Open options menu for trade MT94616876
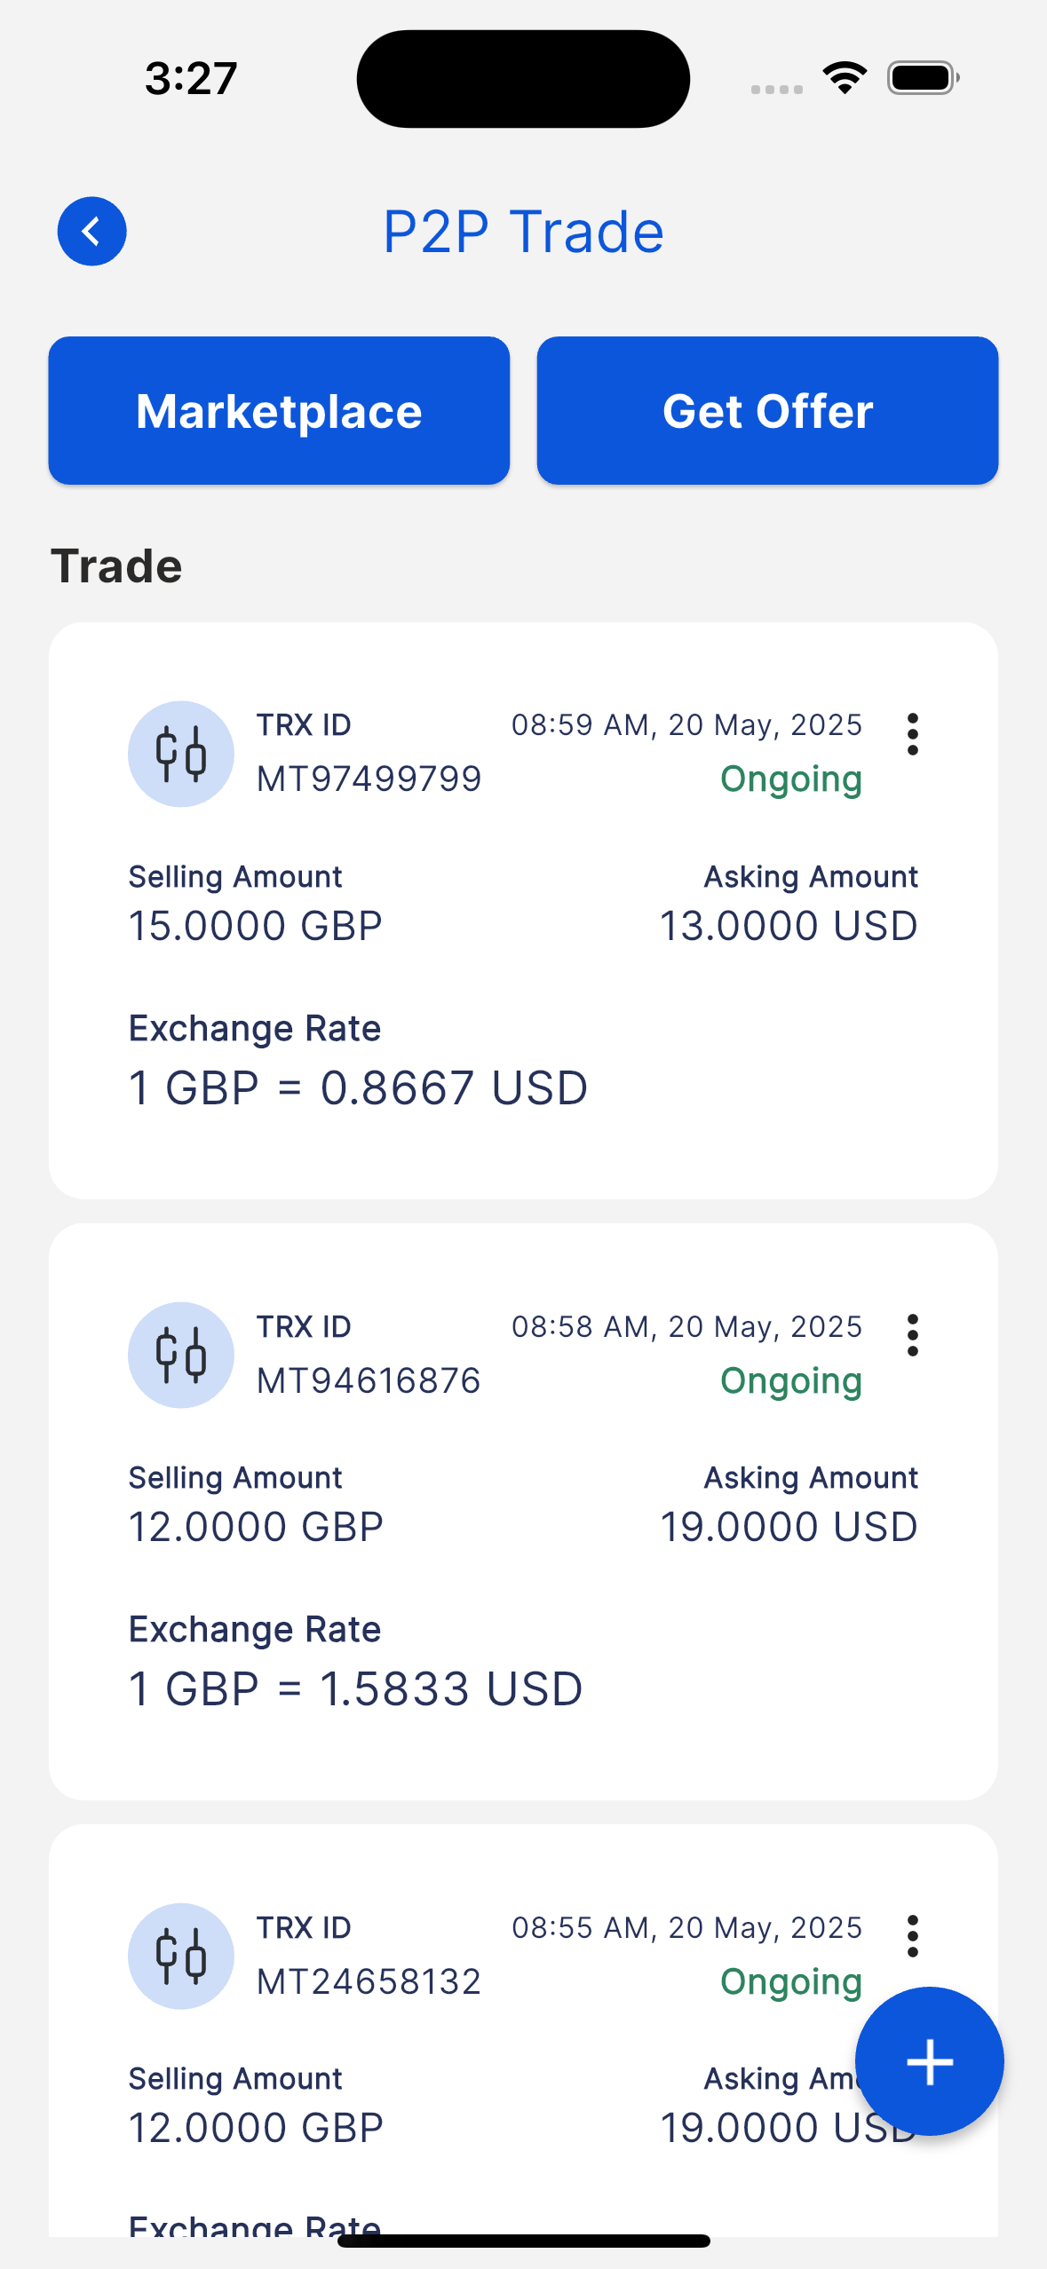Viewport: 1047px width, 2269px height. tap(912, 1335)
